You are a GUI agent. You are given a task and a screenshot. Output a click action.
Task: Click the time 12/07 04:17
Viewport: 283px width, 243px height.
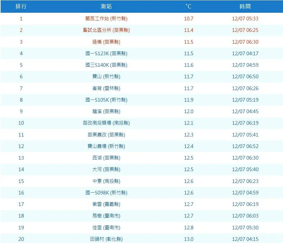click(245, 53)
